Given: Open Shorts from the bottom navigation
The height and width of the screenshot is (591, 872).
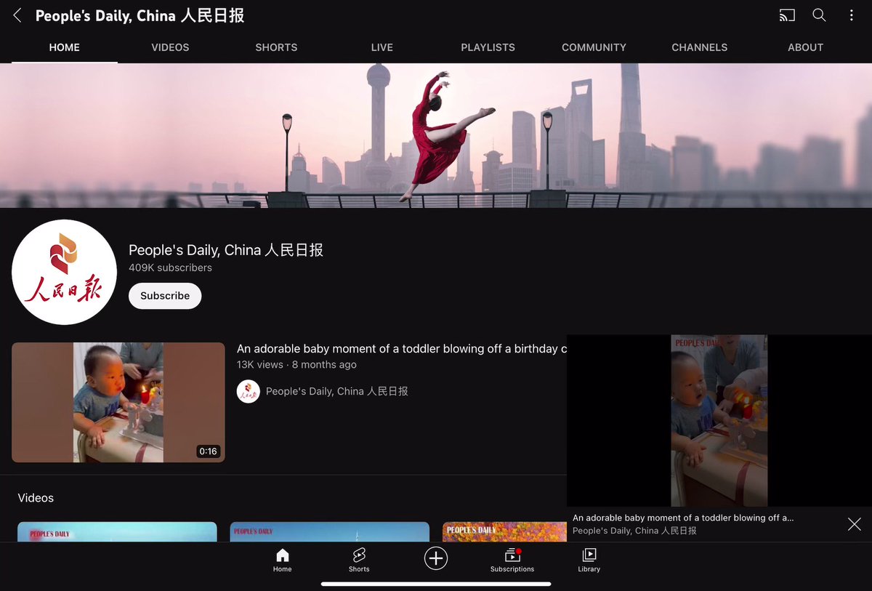Looking at the screenshot, I should tap(359, 560).
